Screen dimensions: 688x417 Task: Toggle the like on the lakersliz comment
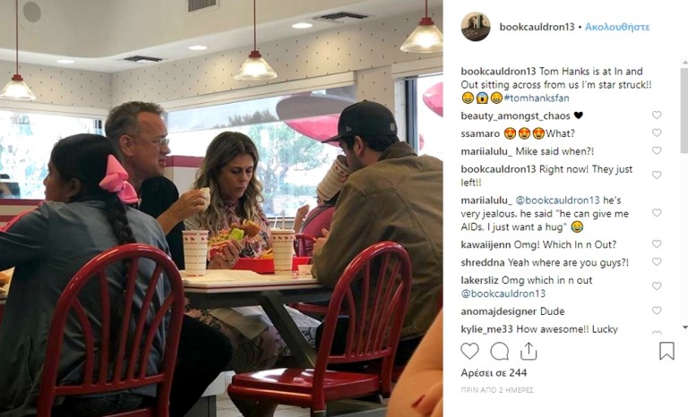tap(657, 285)
